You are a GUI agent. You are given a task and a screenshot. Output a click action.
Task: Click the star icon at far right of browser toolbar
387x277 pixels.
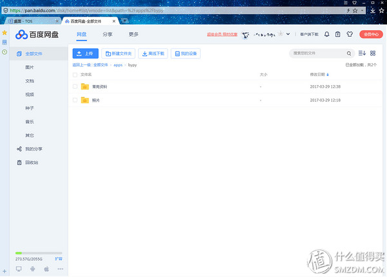coord(382,10)
